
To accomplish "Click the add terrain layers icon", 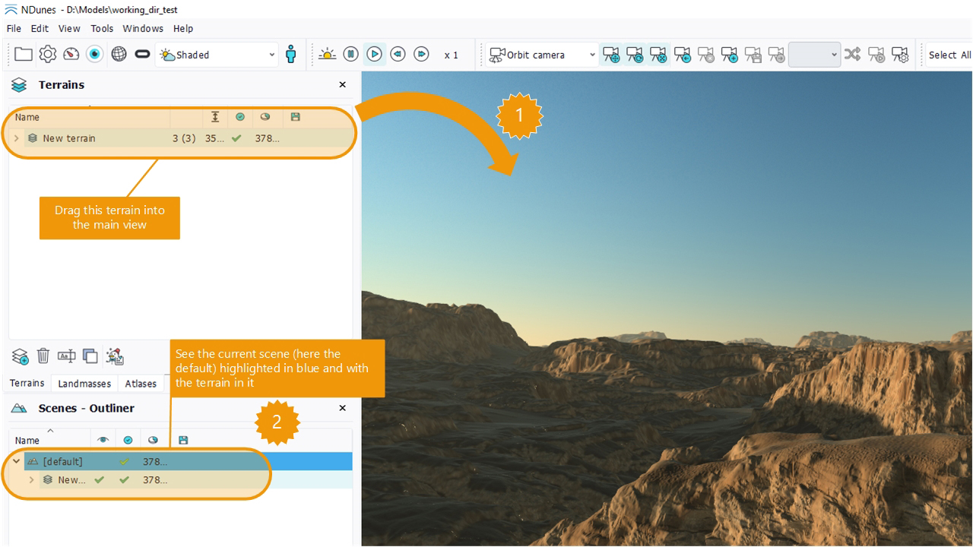I will pyautogui.click(x=20, y=356).
